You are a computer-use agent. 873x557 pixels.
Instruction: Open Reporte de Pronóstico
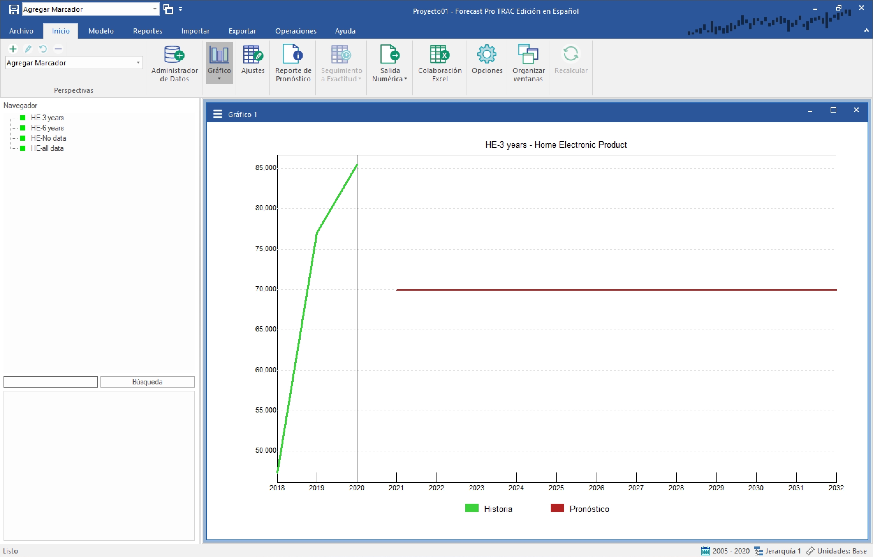coord(293,63)
